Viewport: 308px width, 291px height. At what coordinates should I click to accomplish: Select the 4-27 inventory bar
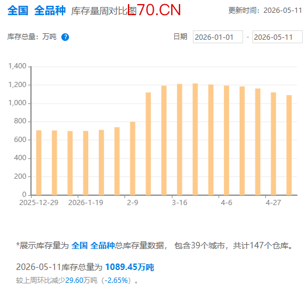(x=274, y=144)
